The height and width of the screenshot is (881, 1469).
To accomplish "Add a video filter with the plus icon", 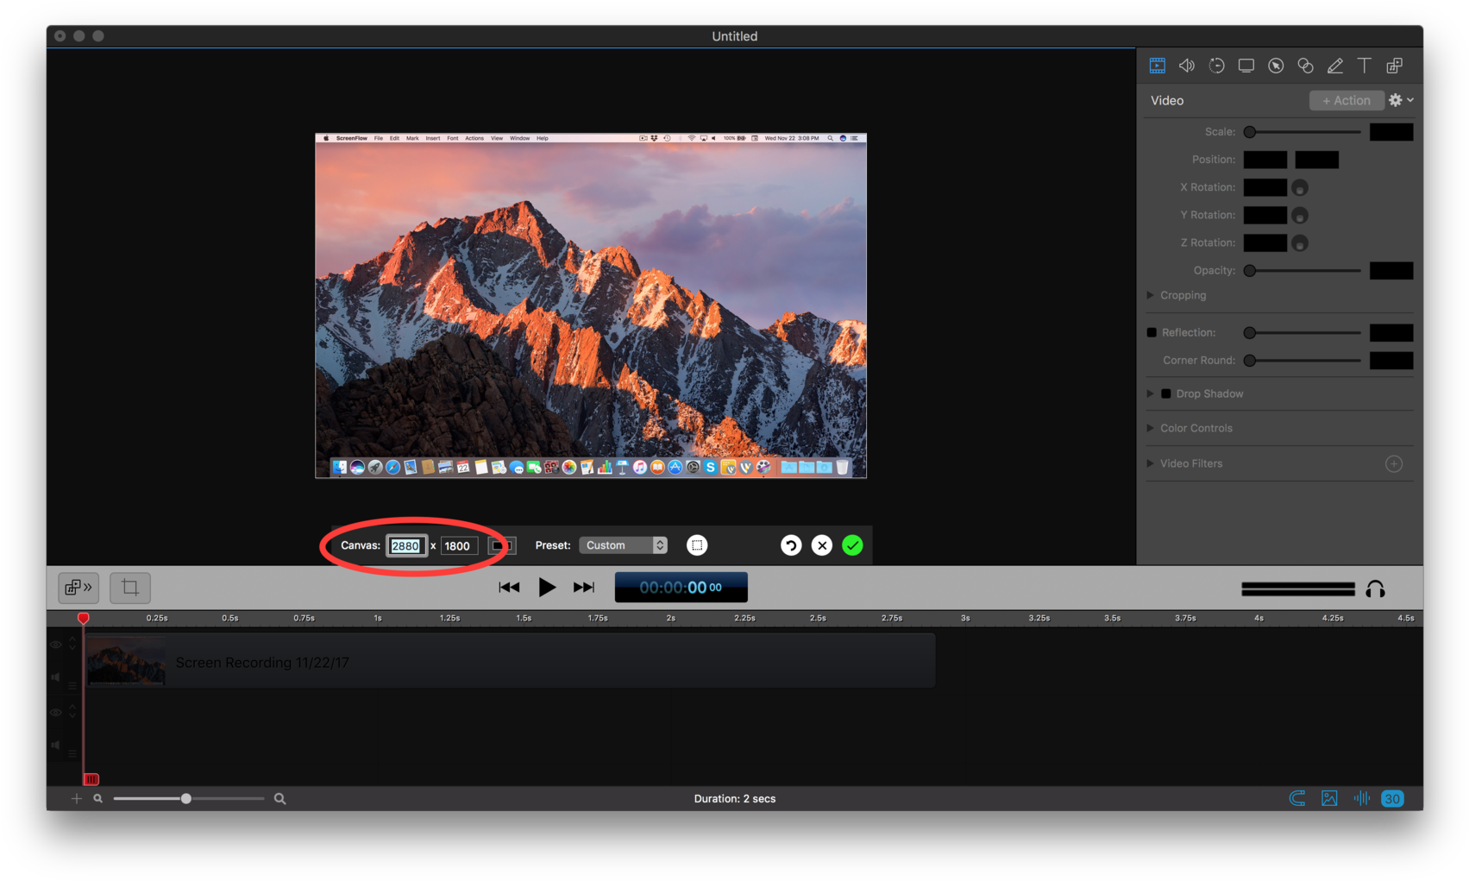I will (x=1393, y=464).
